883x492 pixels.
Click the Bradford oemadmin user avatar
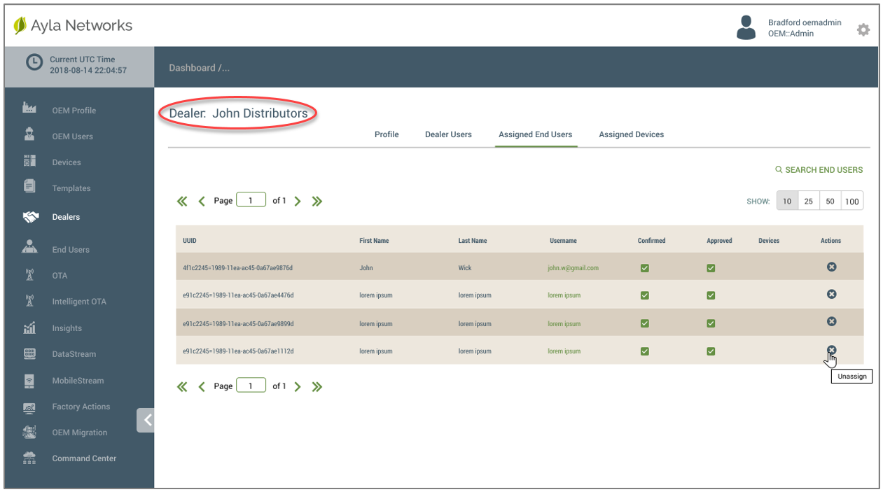(746, 28)
